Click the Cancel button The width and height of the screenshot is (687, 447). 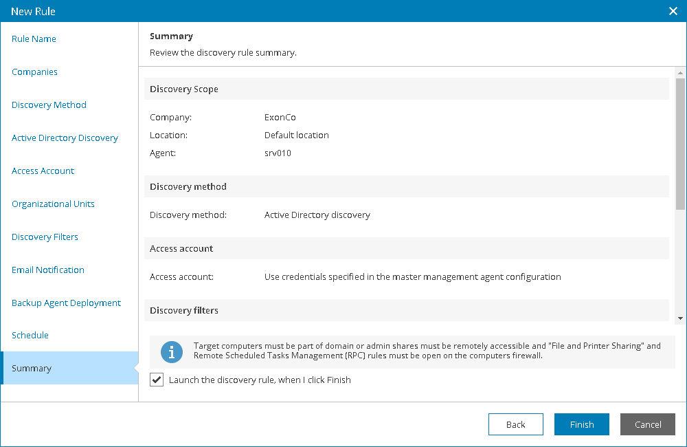point(647,424)
